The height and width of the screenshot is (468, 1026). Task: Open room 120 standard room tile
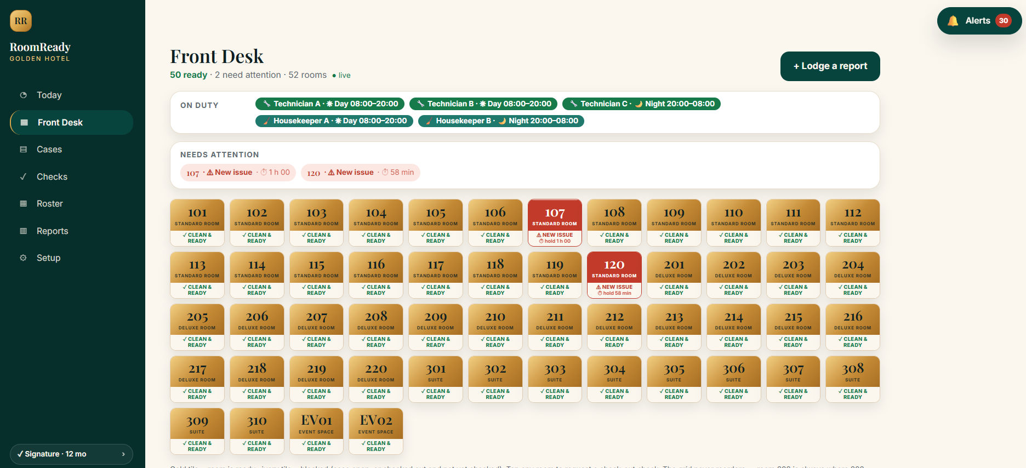614,275
